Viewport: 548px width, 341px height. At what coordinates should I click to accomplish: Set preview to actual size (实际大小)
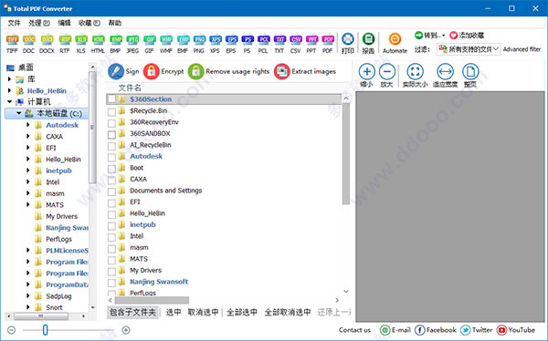coord(416,75)
